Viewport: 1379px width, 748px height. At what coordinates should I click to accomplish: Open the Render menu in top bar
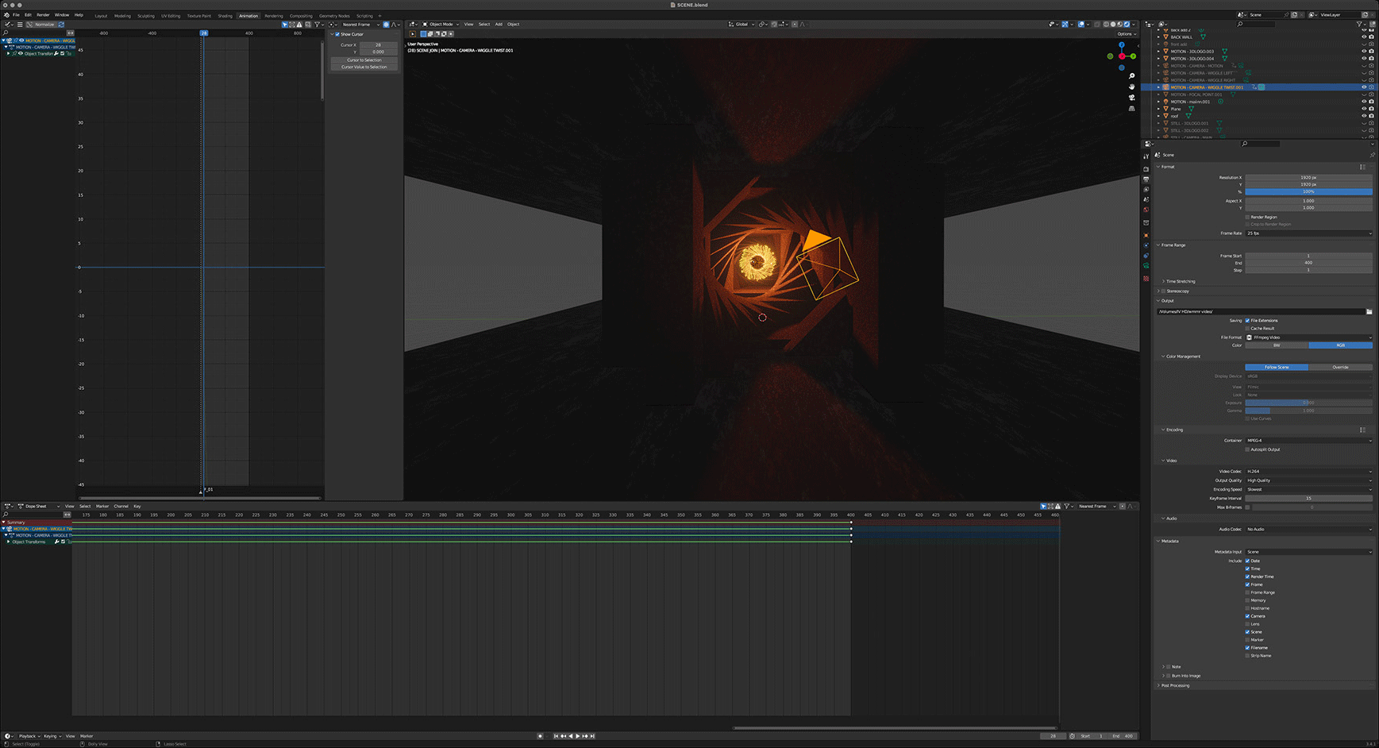[x=43, y=15]
